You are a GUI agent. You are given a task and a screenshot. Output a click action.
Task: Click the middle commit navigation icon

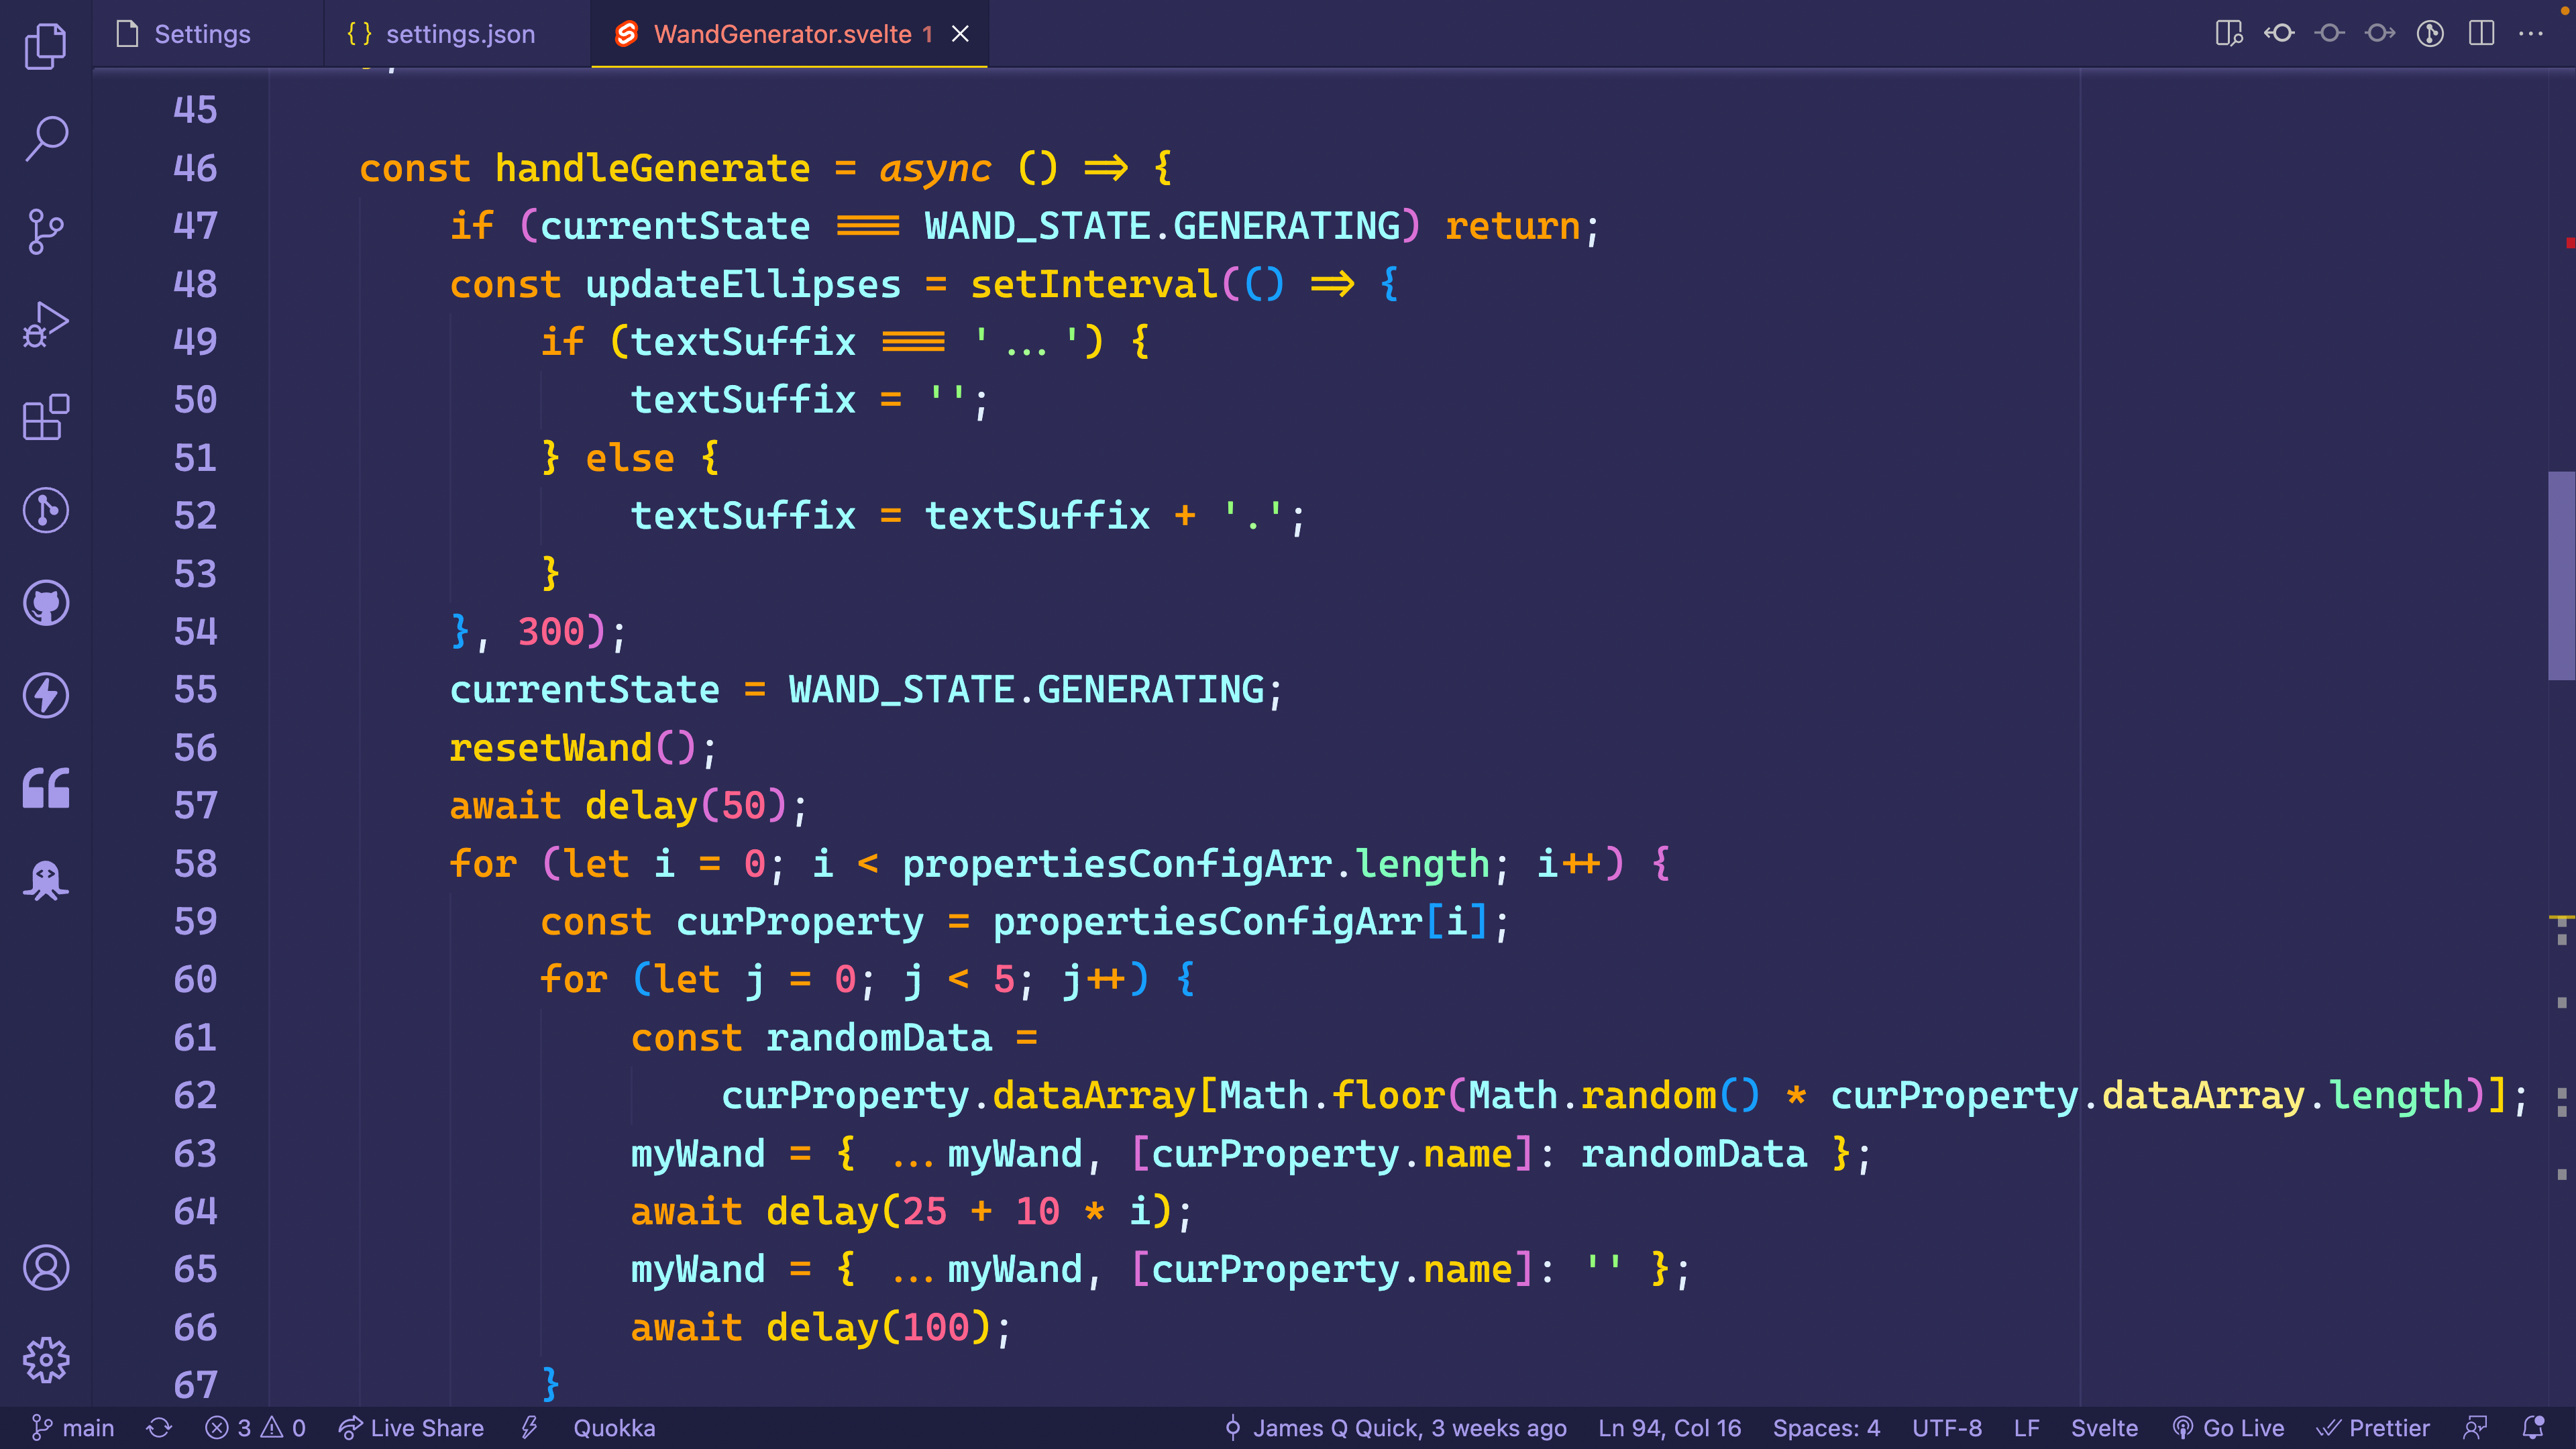click(x=2330, y=33)
